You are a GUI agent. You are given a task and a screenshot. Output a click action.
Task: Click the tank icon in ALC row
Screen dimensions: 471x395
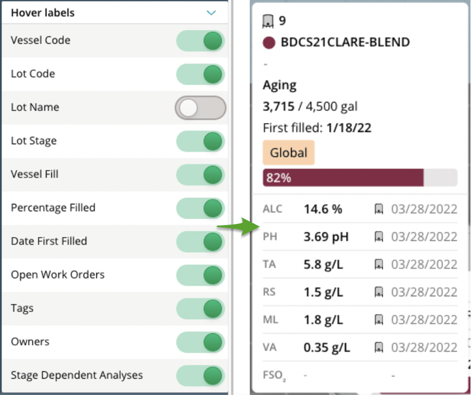point(379,209)
